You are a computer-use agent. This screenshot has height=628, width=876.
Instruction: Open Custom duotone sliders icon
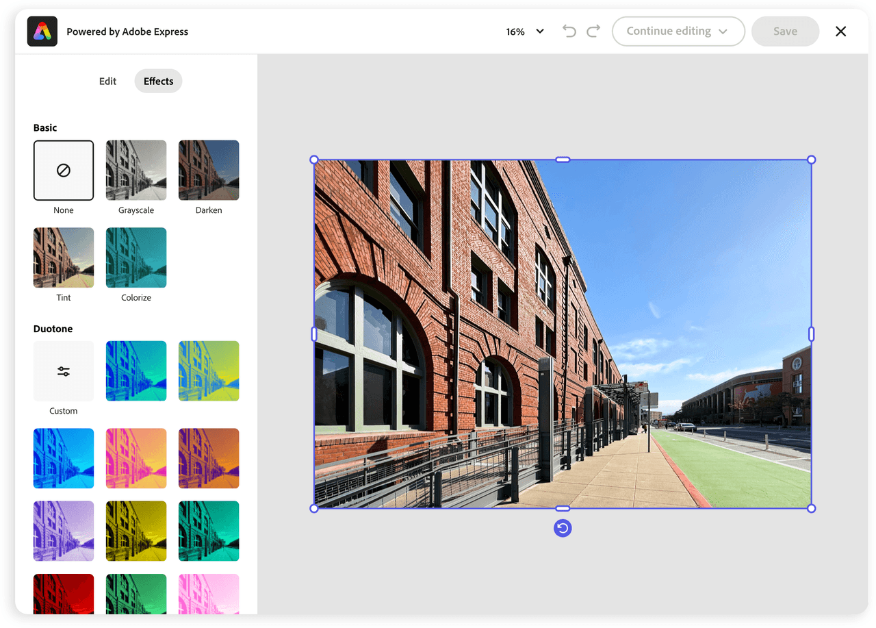64,371
